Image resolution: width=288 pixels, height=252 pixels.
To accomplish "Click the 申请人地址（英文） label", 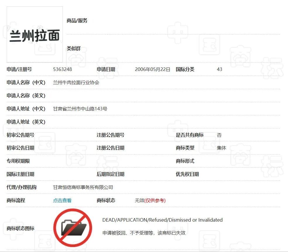I will [26, 122].
